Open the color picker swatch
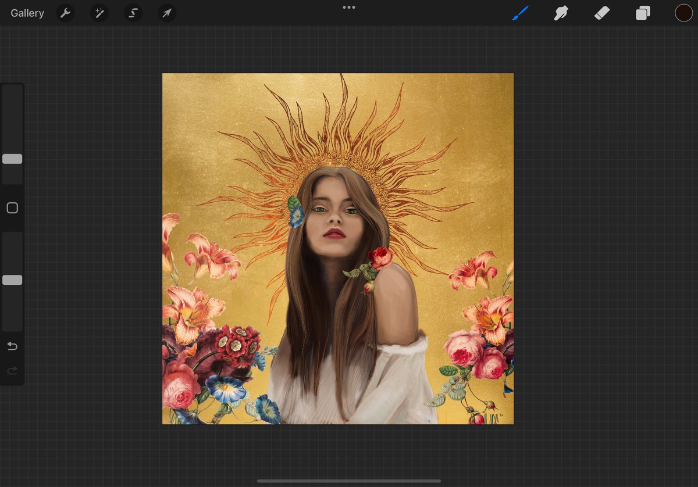 (683, 12)
